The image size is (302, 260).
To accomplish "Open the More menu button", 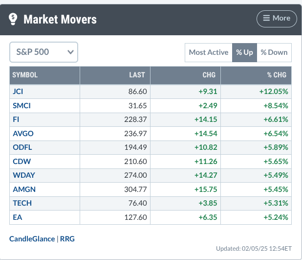I will [277, 19].
